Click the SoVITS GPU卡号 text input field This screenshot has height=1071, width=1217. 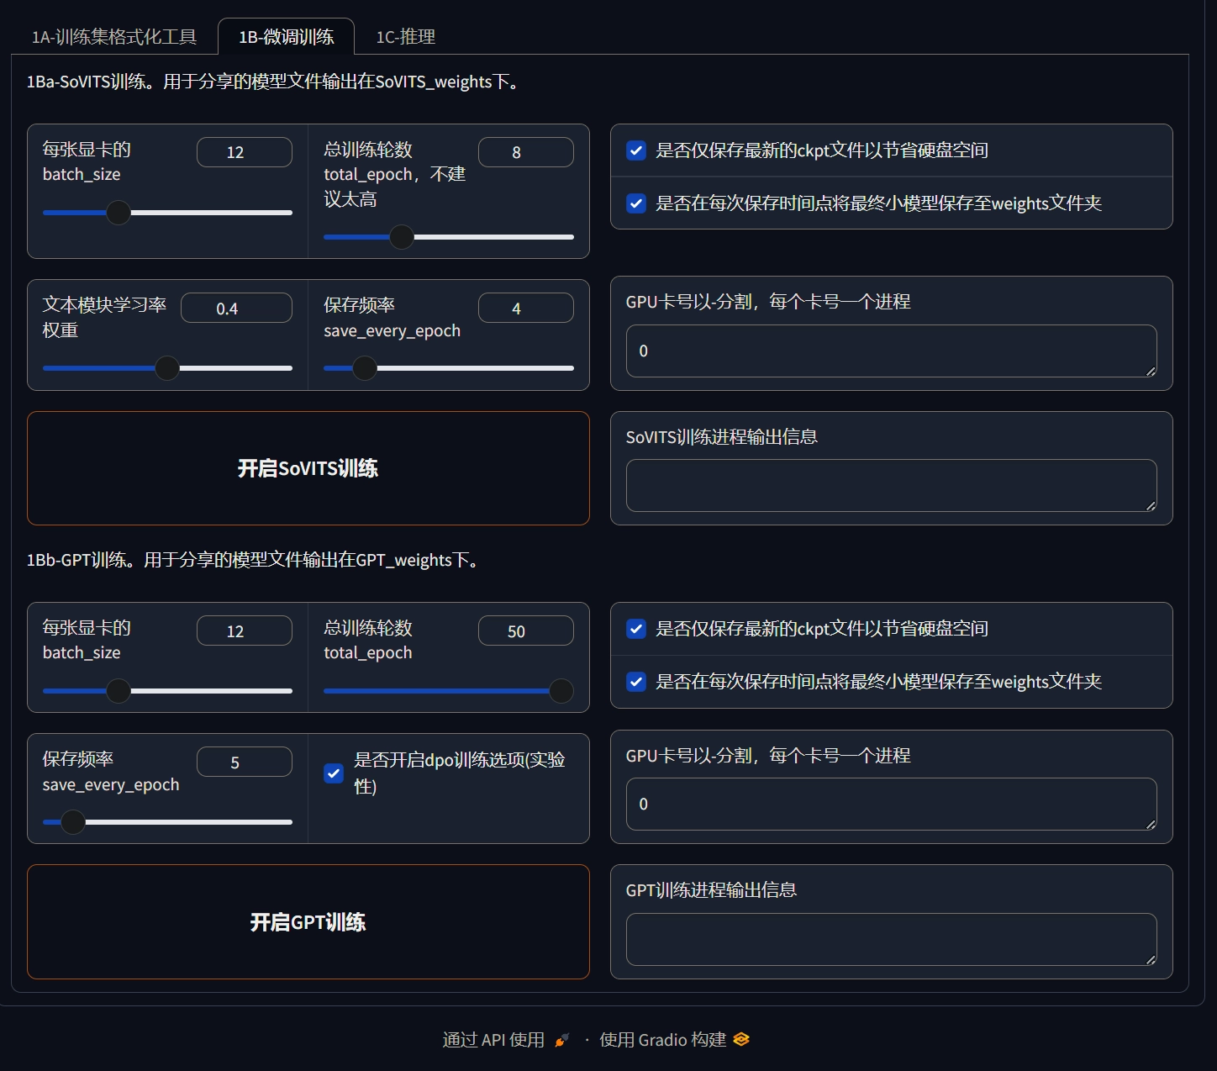891,351
